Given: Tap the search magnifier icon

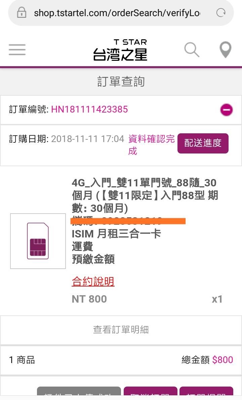Looking at the screenshot, I should (x=192, y=49).
